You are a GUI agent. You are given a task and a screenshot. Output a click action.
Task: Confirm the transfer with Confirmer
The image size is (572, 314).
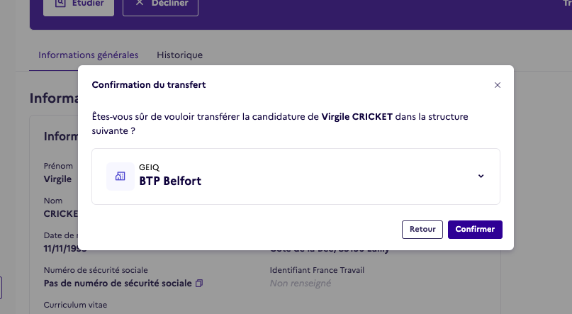(475, 230)
